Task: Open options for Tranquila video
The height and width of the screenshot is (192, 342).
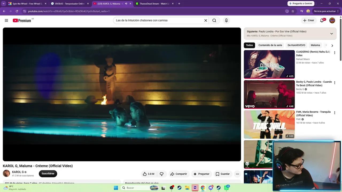Action: [x=335, y=113]
